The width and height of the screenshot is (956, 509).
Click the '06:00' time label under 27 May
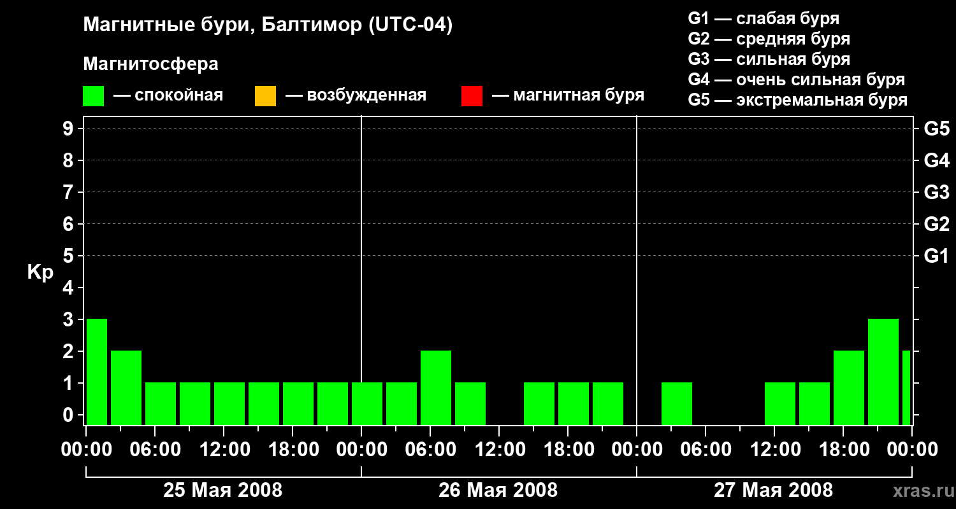pos(706,450)
